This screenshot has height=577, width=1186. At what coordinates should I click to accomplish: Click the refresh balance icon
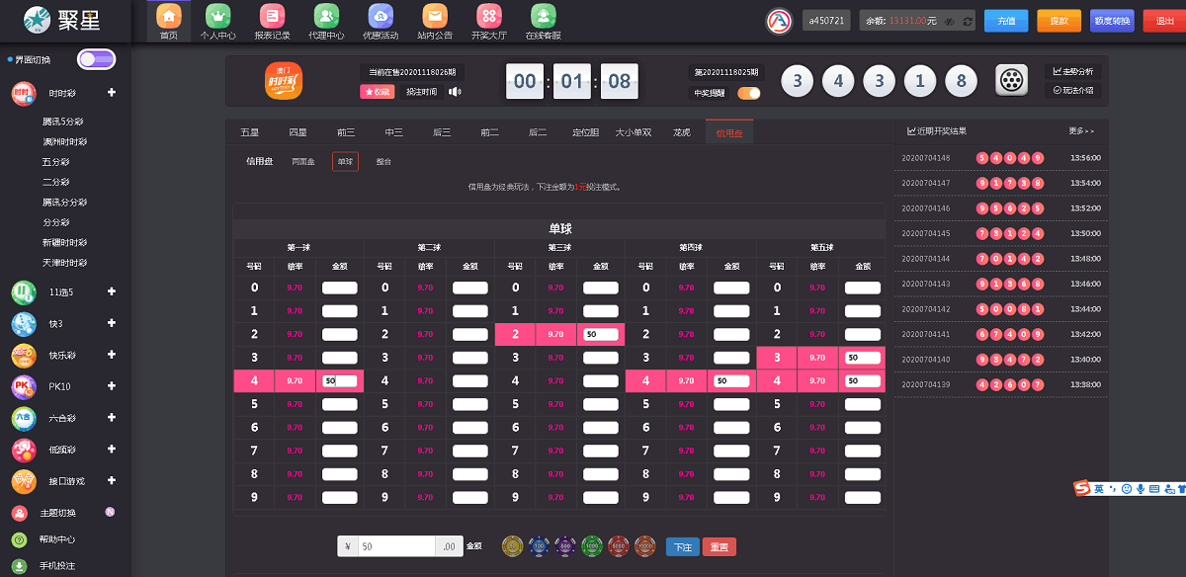coord(967,21)
